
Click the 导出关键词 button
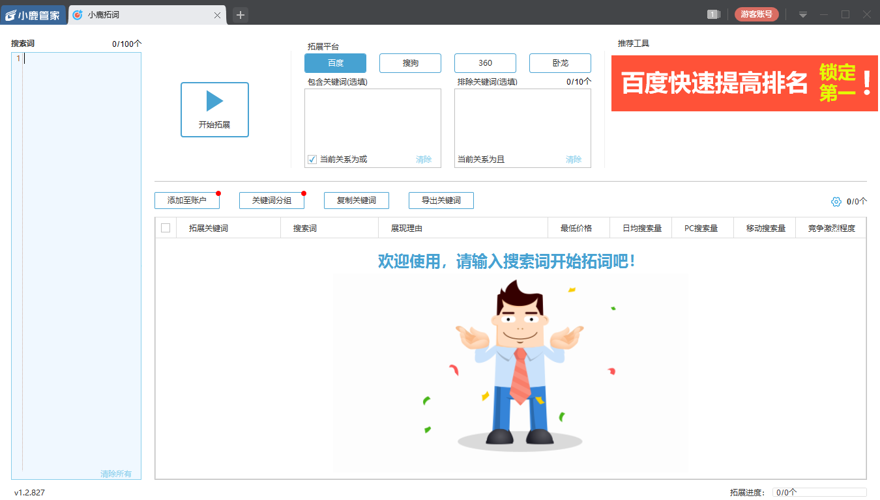coord(441,201)
